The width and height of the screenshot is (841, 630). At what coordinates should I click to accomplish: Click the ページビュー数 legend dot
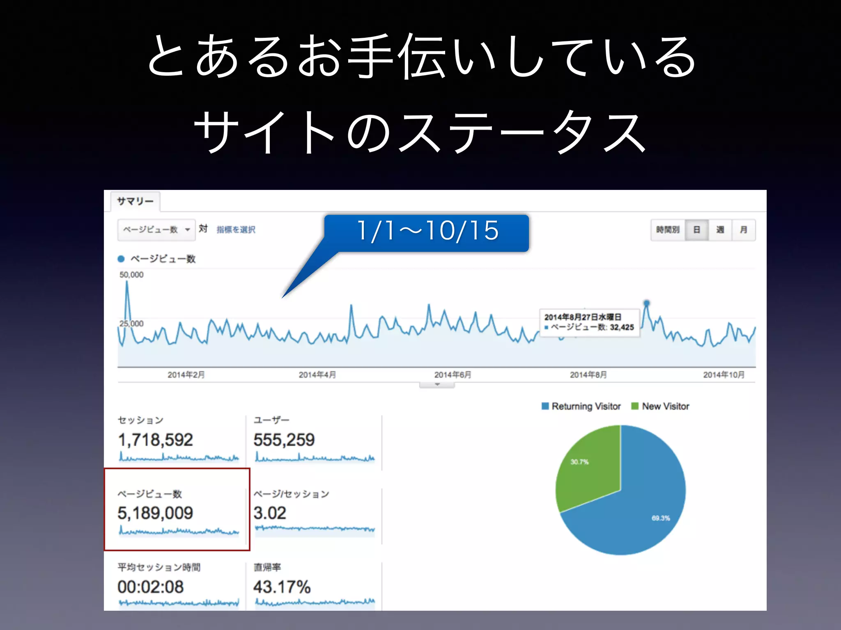[x=121, y=259]
